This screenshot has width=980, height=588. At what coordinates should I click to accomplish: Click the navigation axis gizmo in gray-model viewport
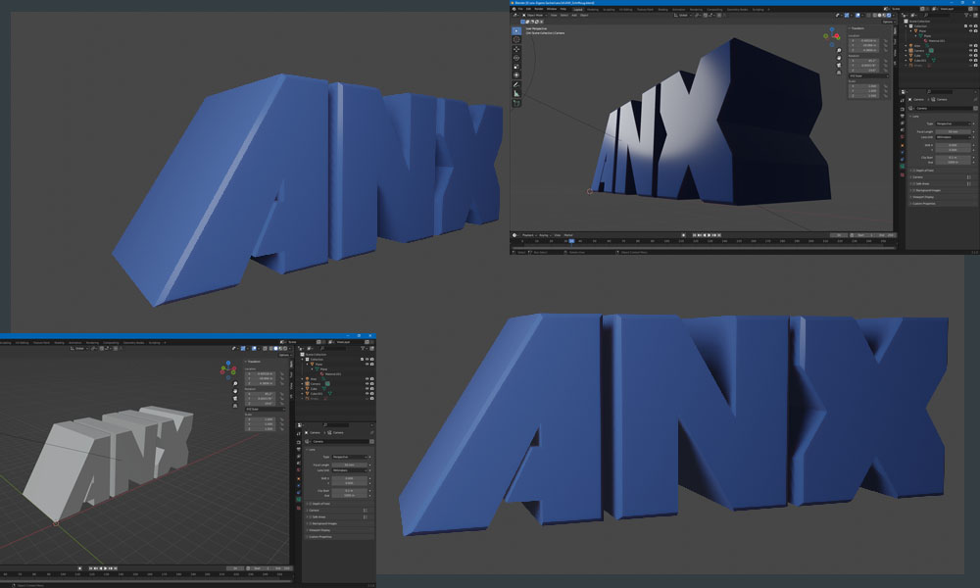(227, 369)
